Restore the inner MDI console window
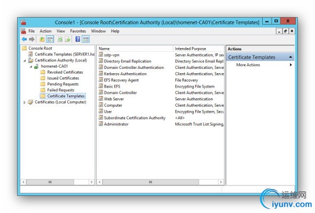The image size is (315, 213). pyautogui.click(x=286, y=31)
